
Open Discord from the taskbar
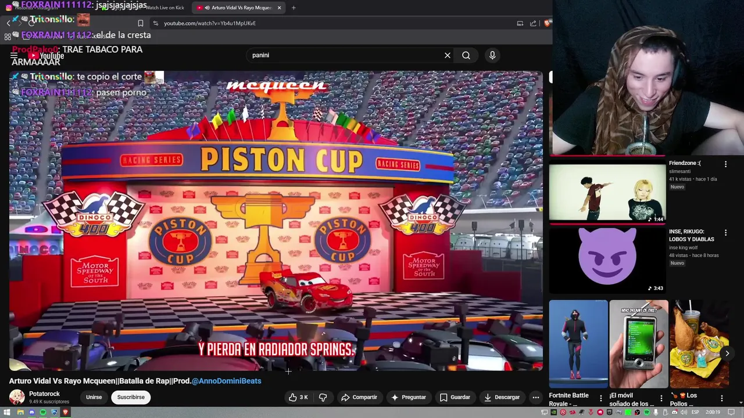click(x=31, y=412)
